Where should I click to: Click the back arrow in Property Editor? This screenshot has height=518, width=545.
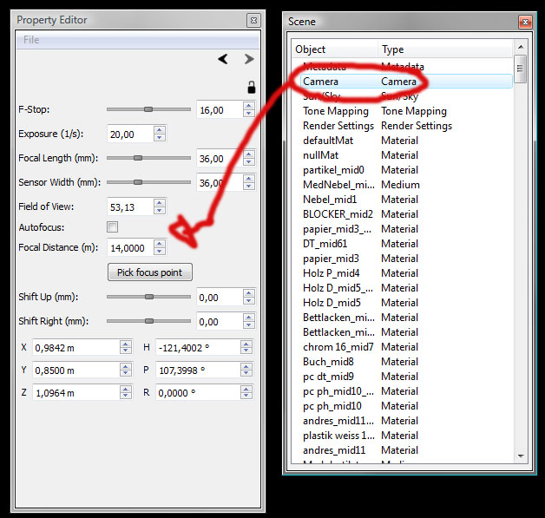point(223,59)
